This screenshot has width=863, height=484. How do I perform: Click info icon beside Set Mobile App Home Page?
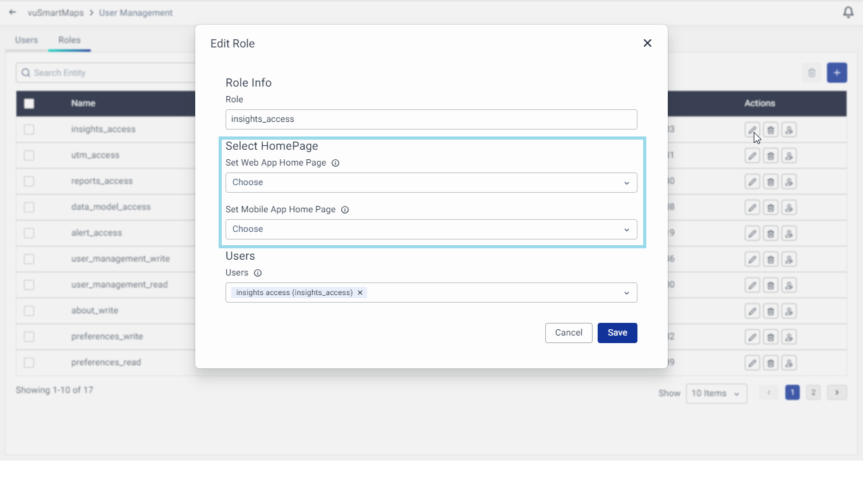pos(345,210)
